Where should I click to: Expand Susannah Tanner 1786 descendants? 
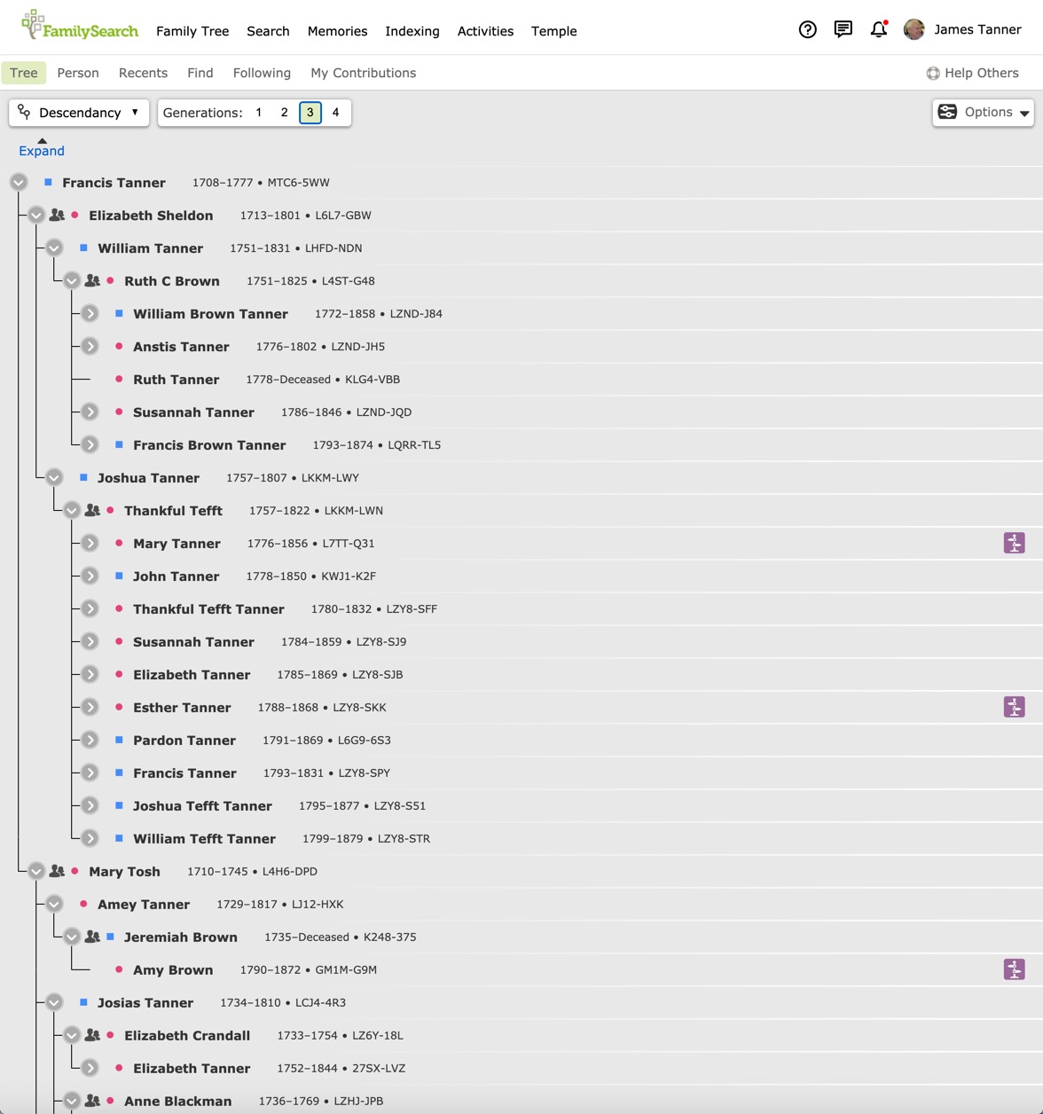90,412
